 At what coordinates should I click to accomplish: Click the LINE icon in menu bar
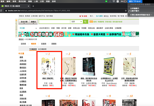106,1
